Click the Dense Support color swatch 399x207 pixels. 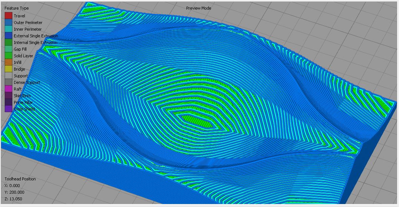(9, 82)
